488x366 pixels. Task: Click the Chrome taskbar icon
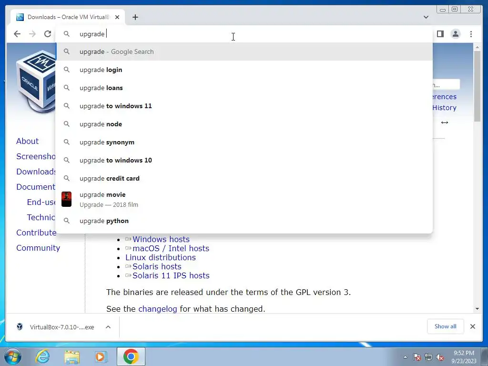pyautogui.click(x=131, y=356)
